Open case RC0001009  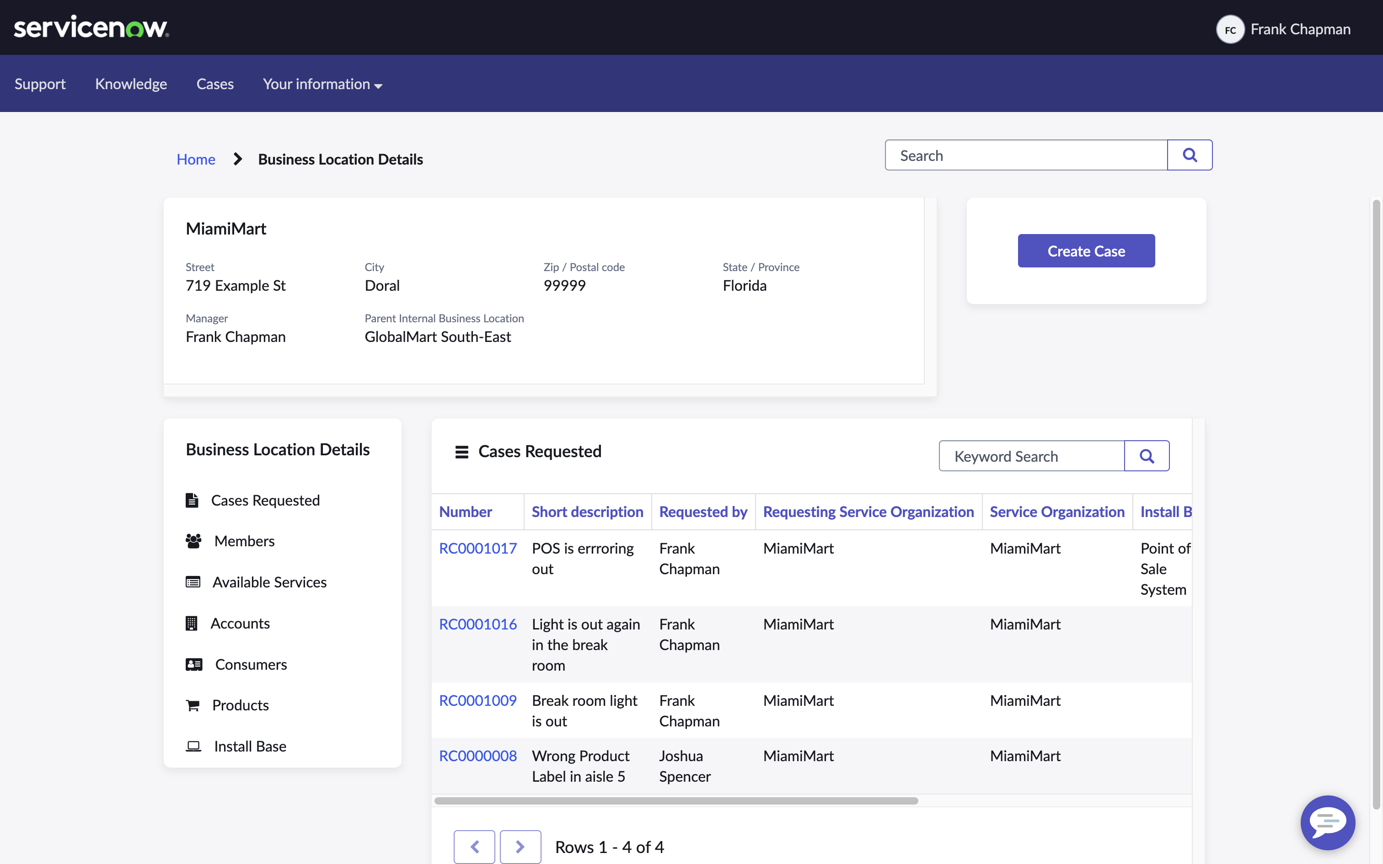[478, 700]
